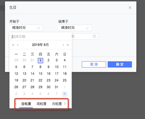Click date 15 in the calendar
This screenshot has width=145, height=119.
tap(40, 74)
